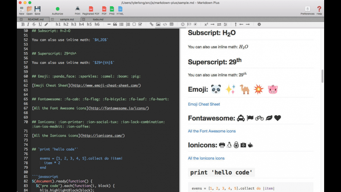Print the document using the Print icon
The width and height of the screenshot is (341, 192).
coord(78,11)
